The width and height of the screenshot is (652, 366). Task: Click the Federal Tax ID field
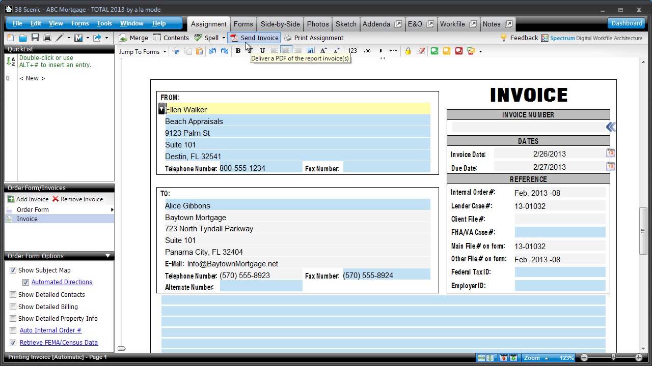pos(560,272)
